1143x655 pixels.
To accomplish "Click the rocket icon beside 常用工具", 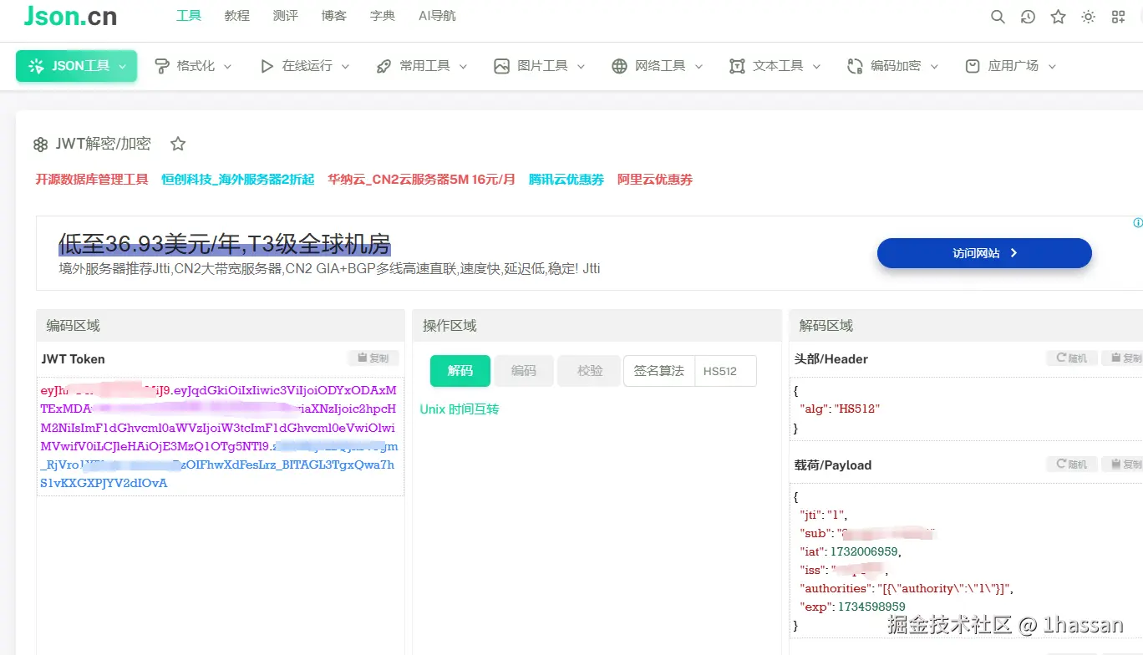I will pyautogui.click(x=384, y=66).
